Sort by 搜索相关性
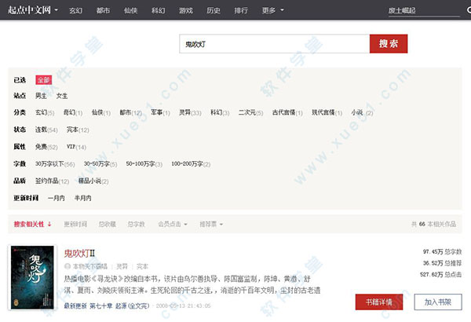The height and width of the screenshot is (322, 471). 32,224
